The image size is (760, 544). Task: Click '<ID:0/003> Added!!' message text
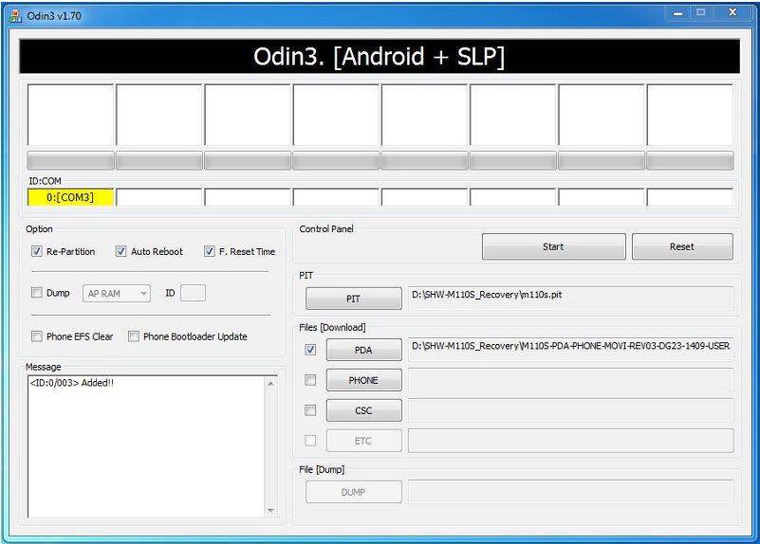coord(72,383)
